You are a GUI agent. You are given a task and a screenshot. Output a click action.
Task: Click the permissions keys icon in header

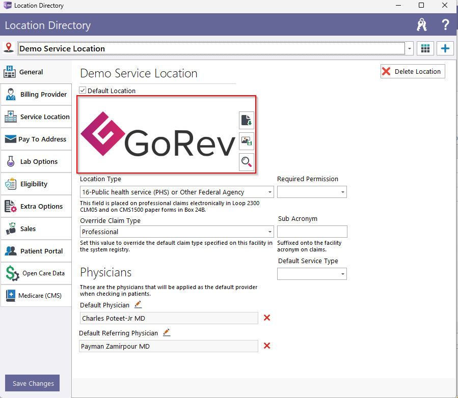click(421, 25)
